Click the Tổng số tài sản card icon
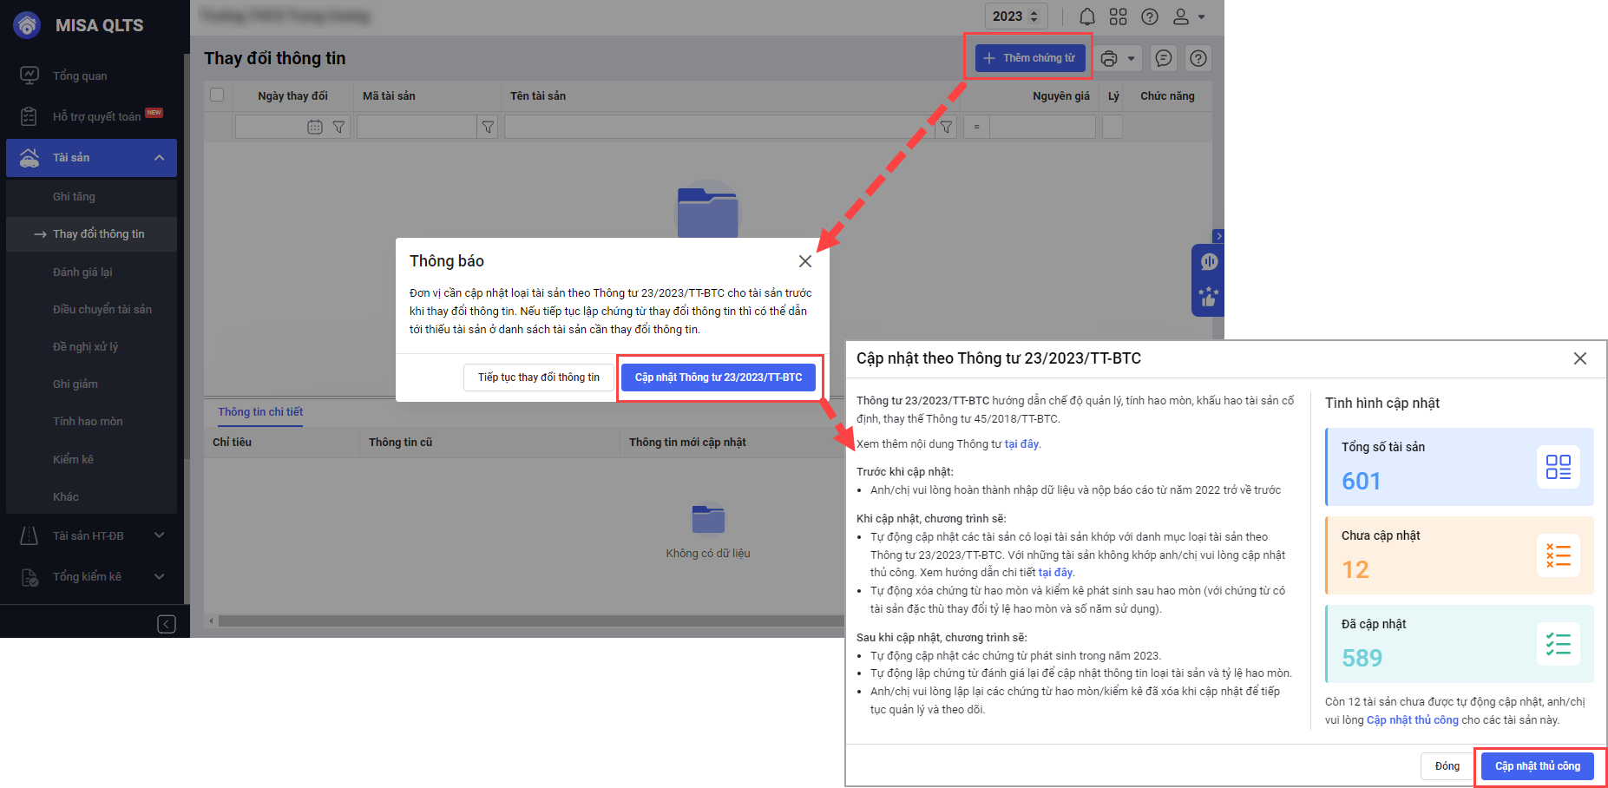The image size is (1608, 788). (1559, 467)
